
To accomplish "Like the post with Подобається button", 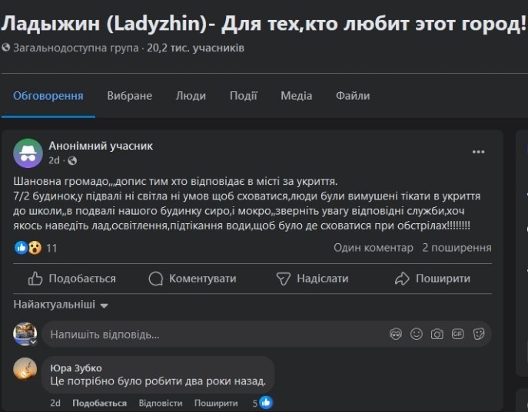I will click(71, 279).
